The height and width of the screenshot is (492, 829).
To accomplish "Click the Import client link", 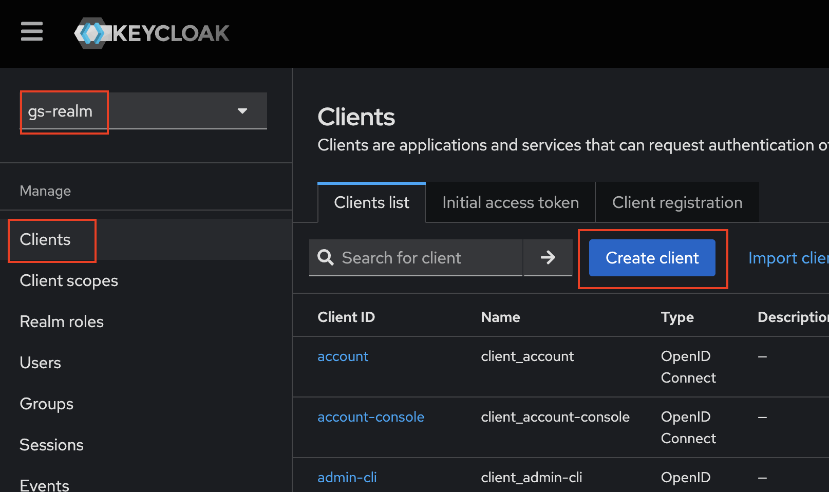I will pos(787,258).
